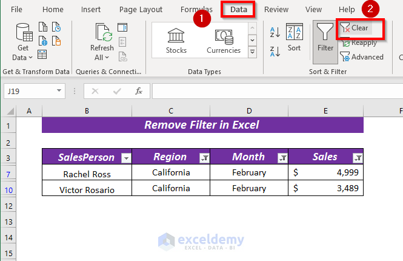Click into the formula bar

pyautogui.click(x=278, y=91)
